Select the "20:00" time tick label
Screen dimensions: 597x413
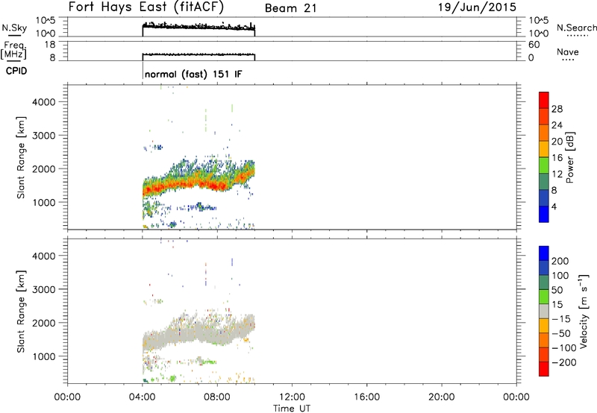point(442,397)
